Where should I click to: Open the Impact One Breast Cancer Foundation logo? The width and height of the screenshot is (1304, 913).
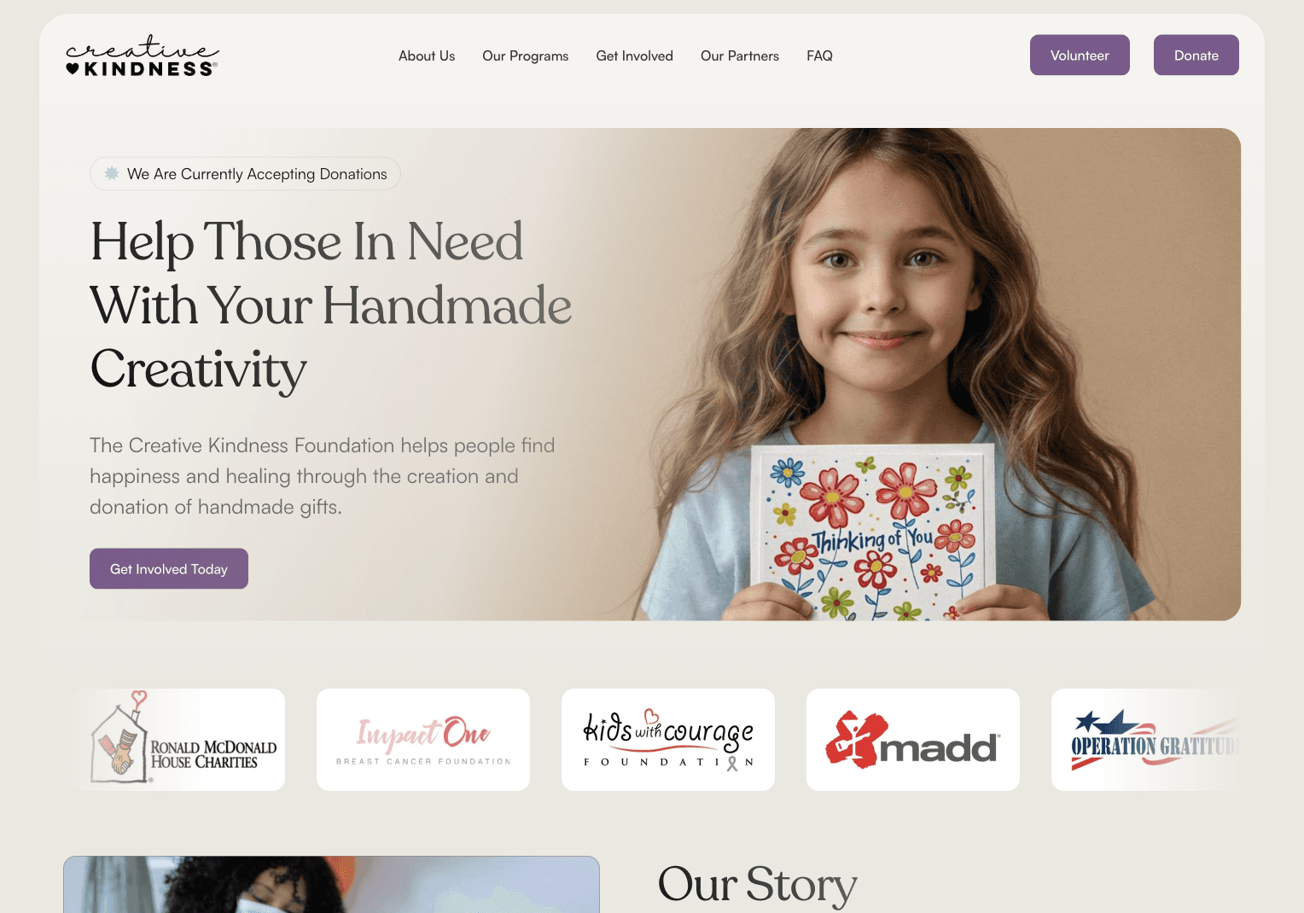[x=423, y=740]
